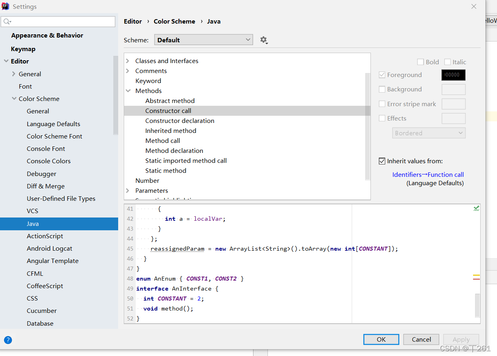The width and height of the screenshot is (497, 356).
Task: Toggle the Foreground checkbox
Action: pos(382,75)
